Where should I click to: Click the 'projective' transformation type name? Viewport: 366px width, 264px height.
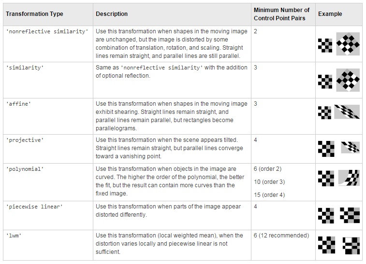pos(25,140)
